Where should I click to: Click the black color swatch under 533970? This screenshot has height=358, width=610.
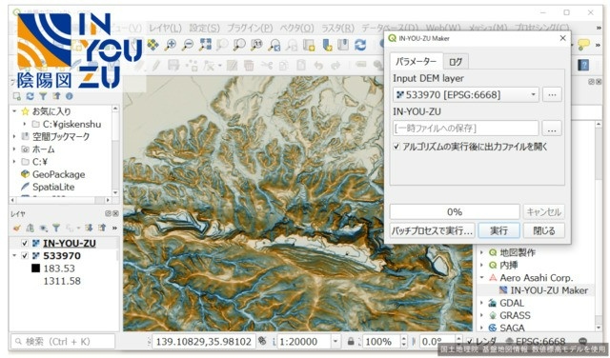tap(36, 268)
